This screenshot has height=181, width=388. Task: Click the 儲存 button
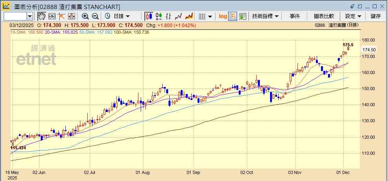375,16
